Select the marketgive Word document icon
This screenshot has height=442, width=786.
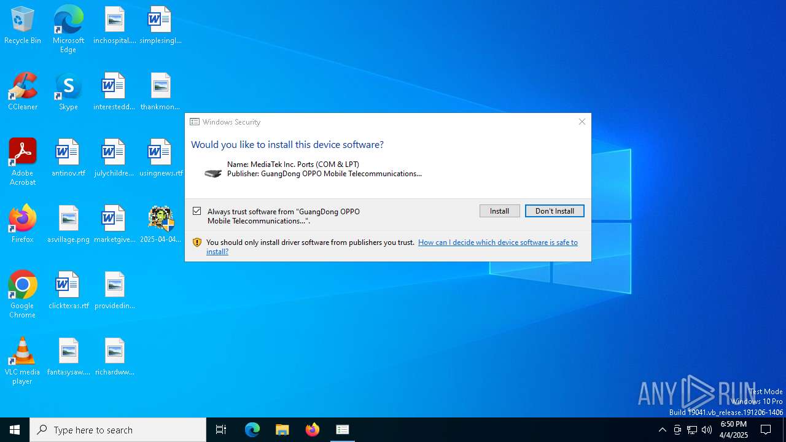(114, 225)
